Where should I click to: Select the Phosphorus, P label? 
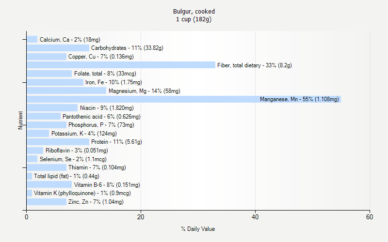(x=101, y=125)
